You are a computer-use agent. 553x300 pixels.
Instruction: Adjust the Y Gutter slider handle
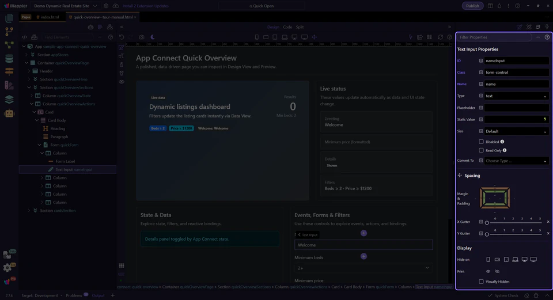click(487, 234)
